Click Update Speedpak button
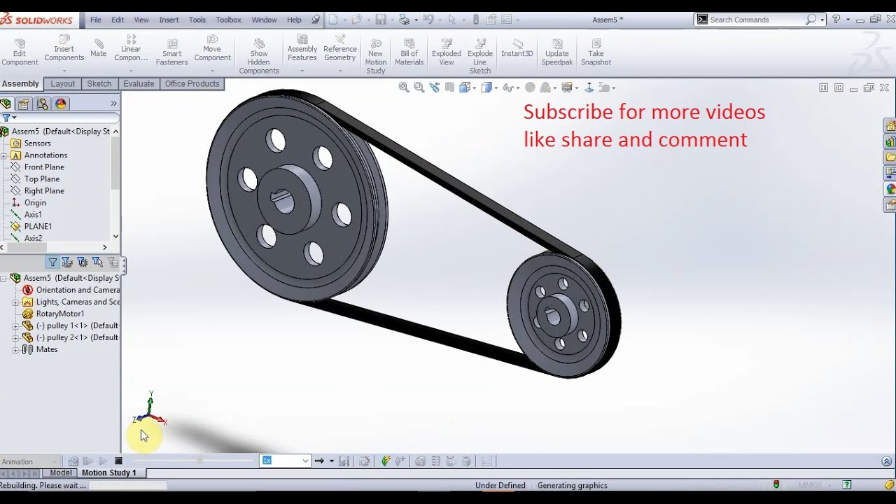The image size is (896, 504). point(557,52)
